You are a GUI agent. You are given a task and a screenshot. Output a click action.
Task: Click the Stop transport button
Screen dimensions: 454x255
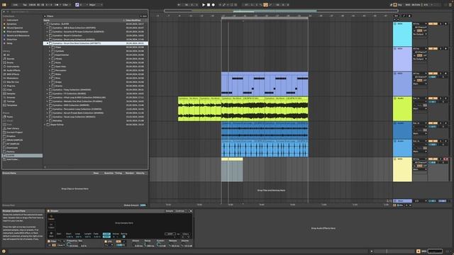[x=209, y=5]
